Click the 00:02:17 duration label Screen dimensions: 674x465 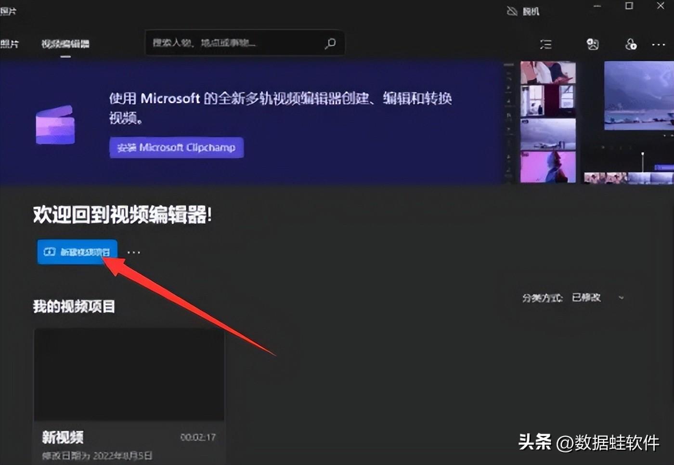click(198, 437)
